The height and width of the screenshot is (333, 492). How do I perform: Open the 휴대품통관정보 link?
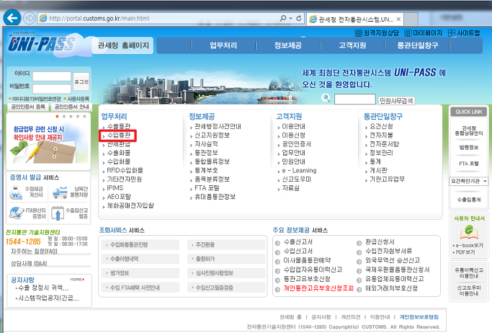215,197
